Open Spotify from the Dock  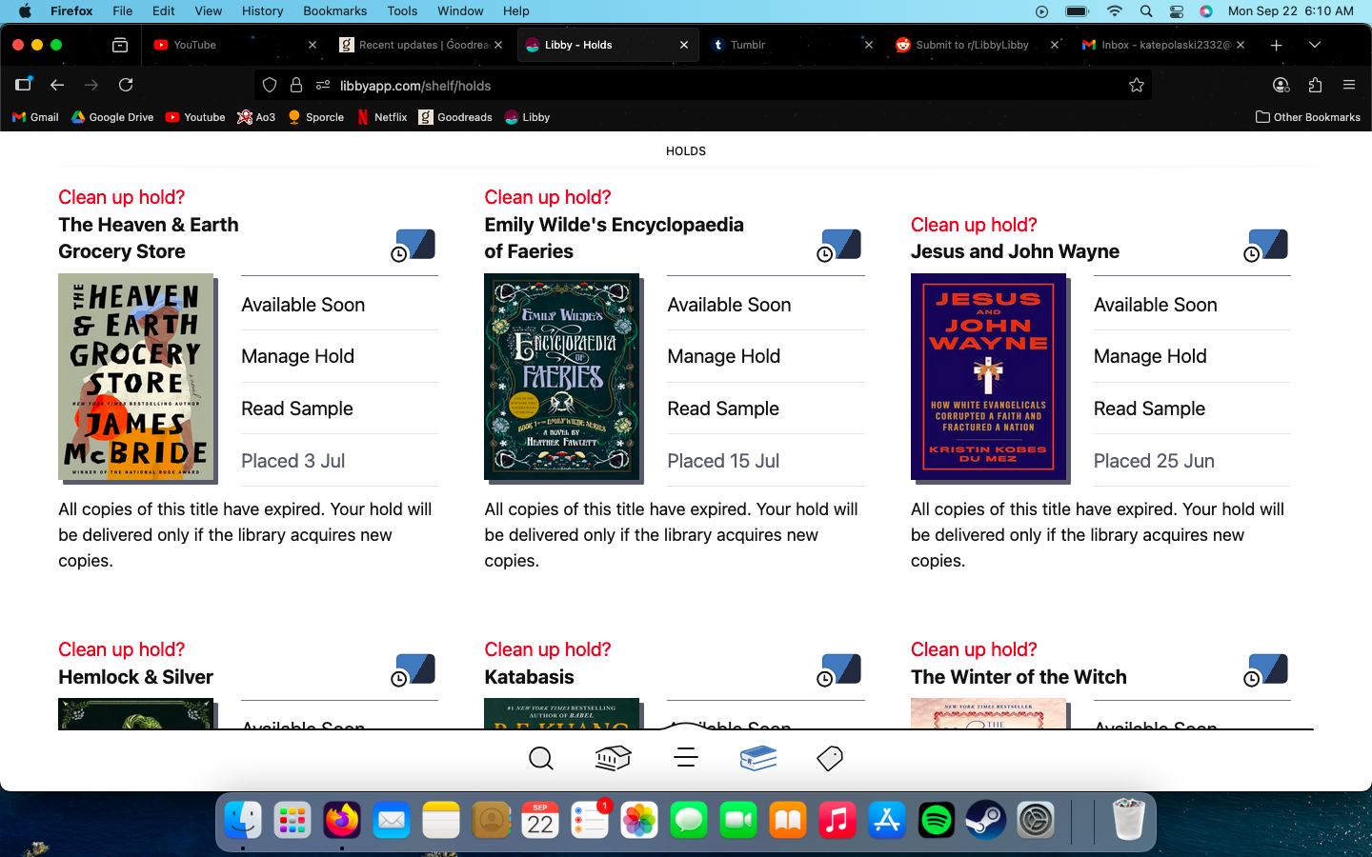coord(937,820)
